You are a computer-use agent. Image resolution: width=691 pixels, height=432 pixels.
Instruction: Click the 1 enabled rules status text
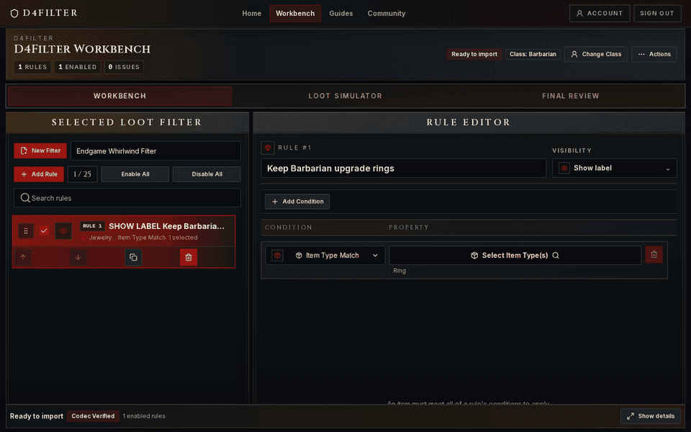click(x=144, y=416)
